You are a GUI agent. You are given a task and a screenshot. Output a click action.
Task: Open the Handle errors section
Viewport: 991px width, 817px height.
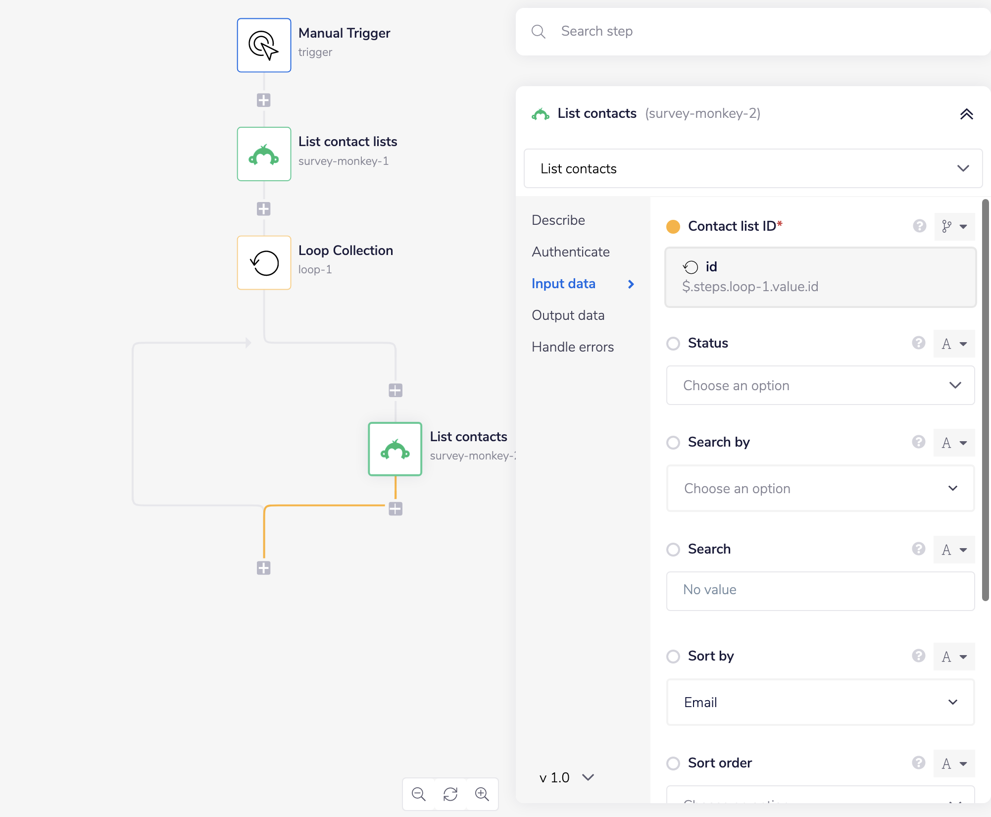coord(572,347)
